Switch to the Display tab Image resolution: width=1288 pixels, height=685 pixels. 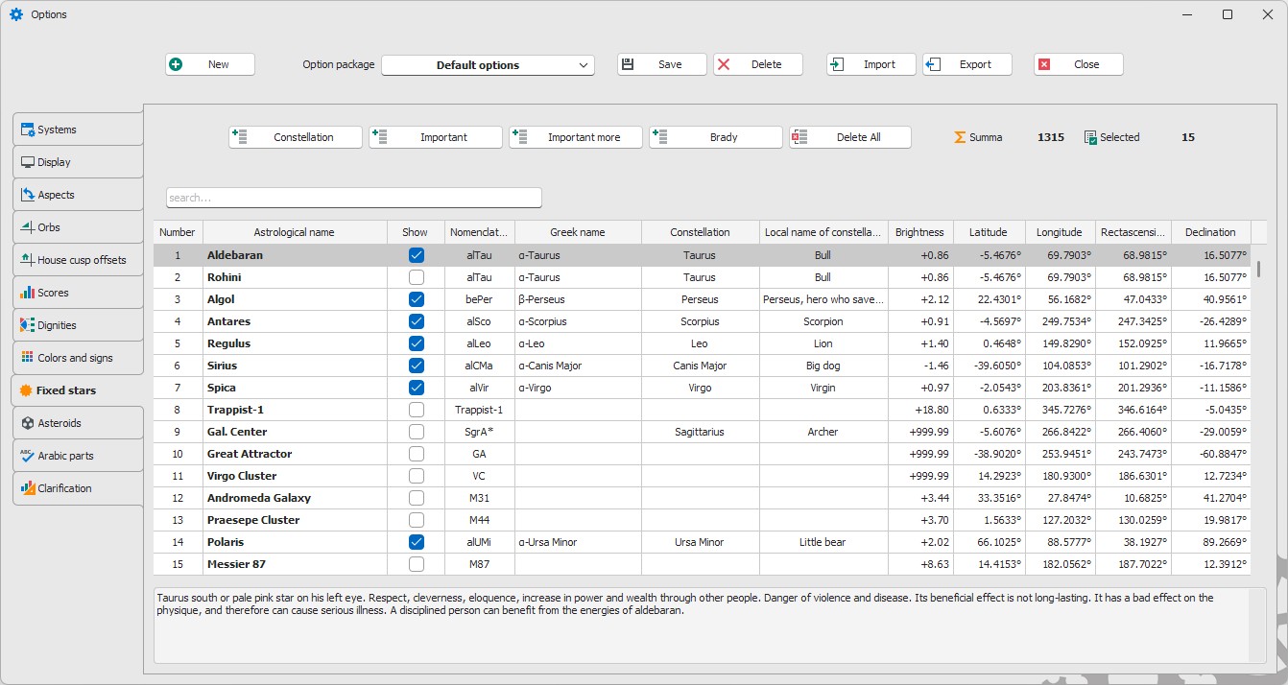tap(78, 162)
